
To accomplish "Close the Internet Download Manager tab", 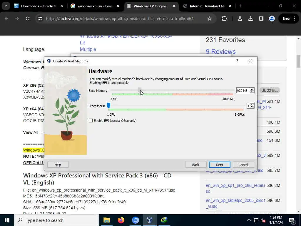I will [x=230, y=6].
